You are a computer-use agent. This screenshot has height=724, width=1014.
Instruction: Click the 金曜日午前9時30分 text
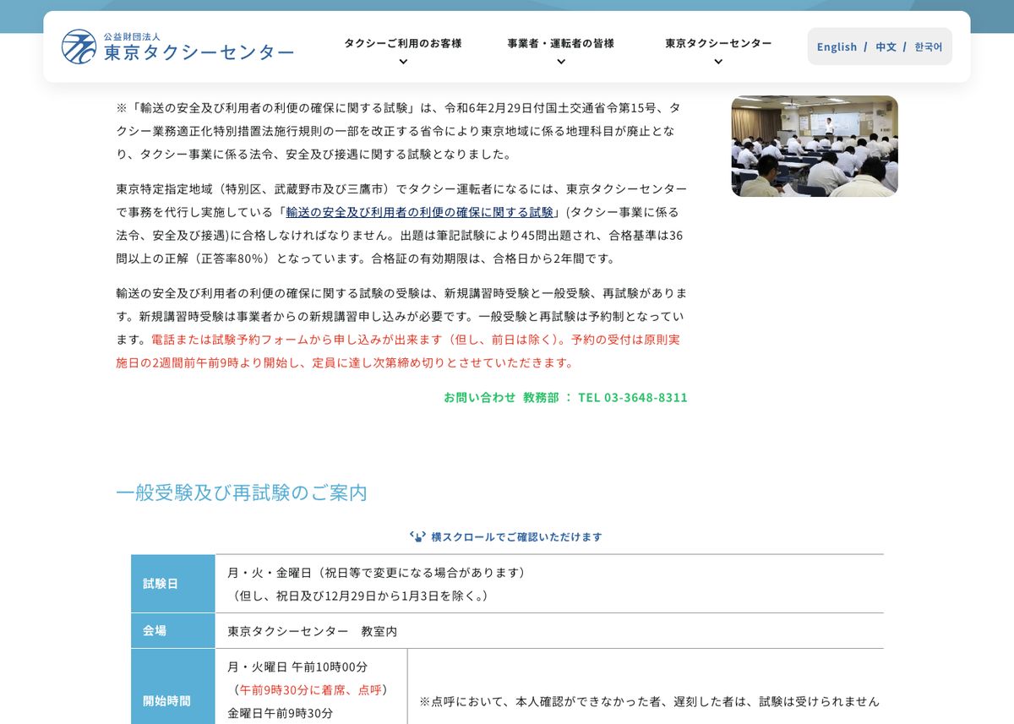280,714
